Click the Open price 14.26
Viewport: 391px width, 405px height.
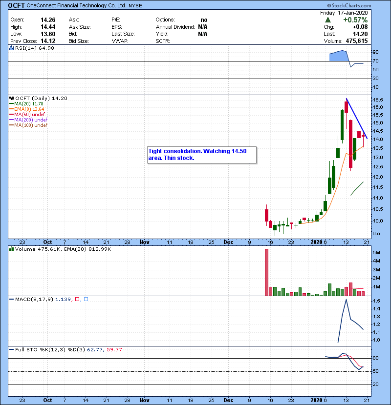48,20
